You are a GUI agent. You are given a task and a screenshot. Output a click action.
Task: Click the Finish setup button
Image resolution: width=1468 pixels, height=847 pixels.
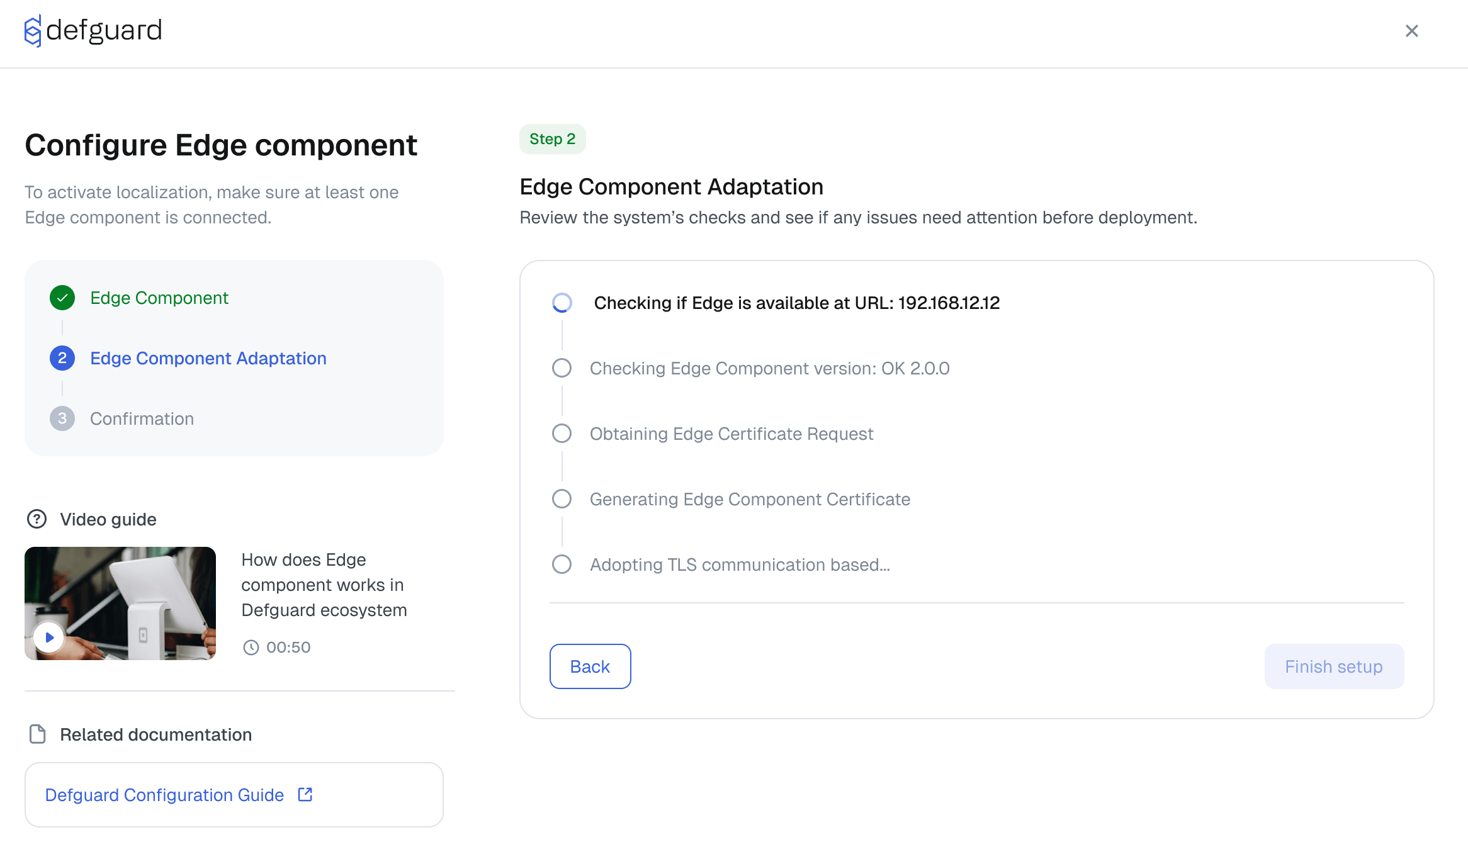1333,666
